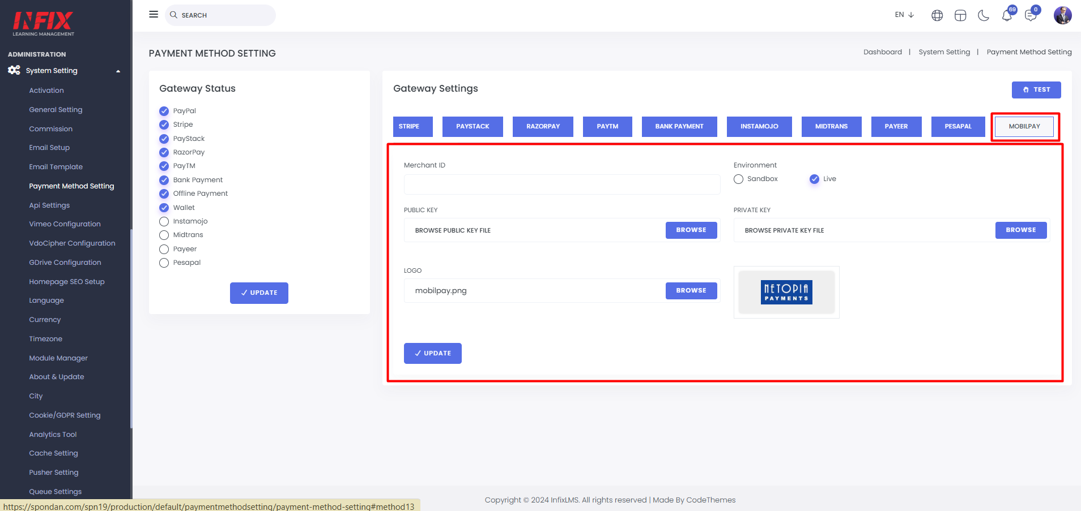Switch to the Stripe tab
1081x511 pixels.
click(413, 127)
